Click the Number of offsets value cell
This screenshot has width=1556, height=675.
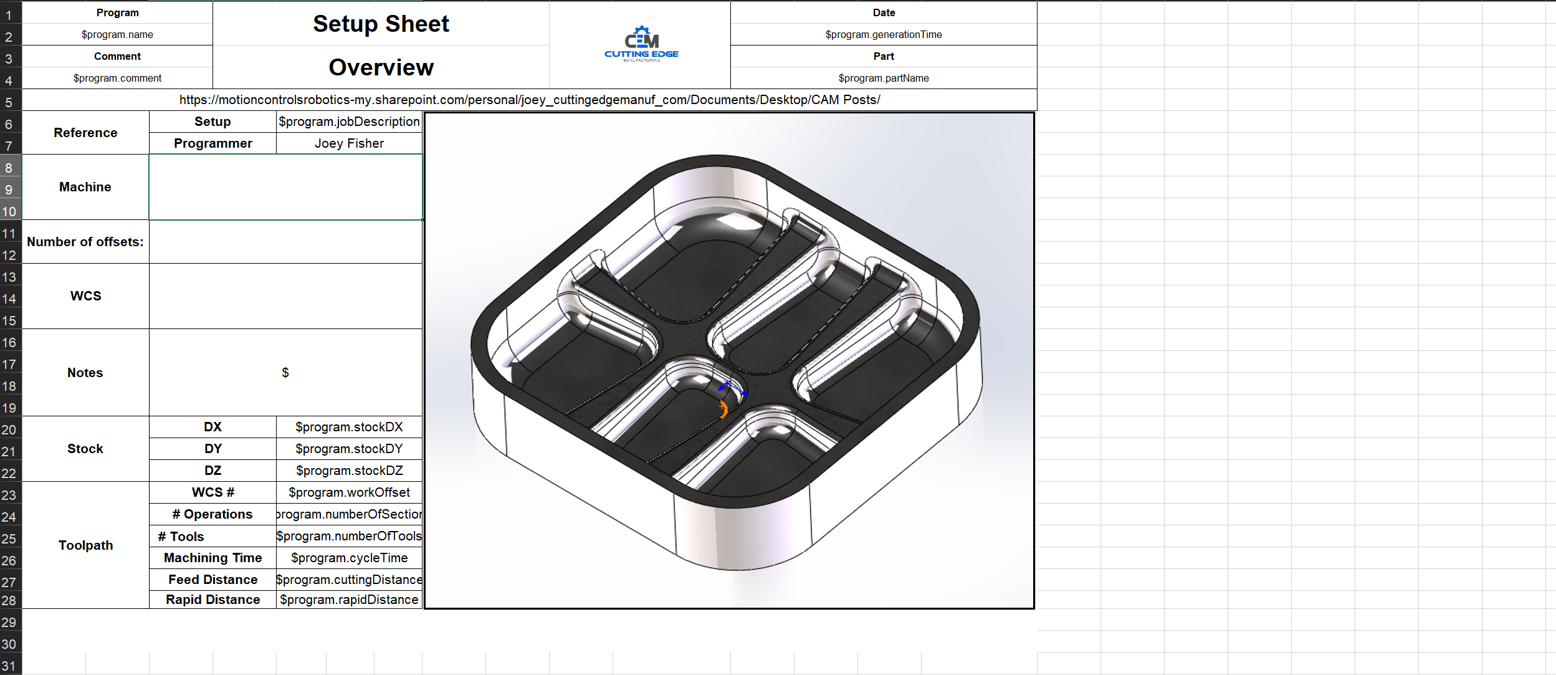[285, 242]
